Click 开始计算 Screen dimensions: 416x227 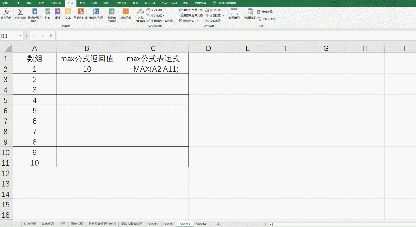tap(265, 12)
